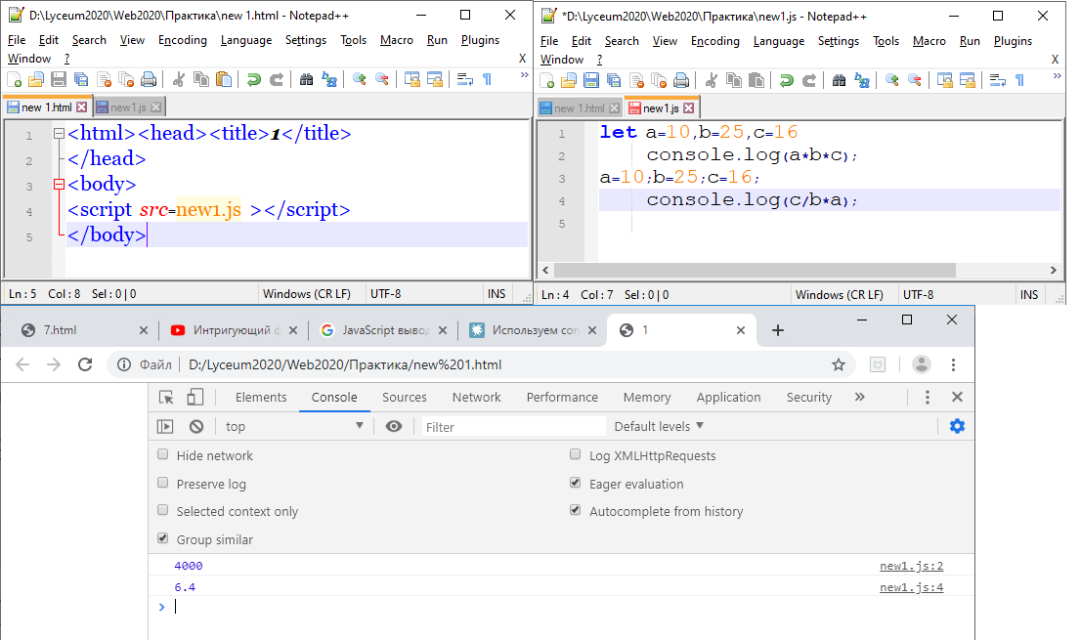
Task: Click horizontal scrollbar in new1.js editor
Action: [753, 270]
